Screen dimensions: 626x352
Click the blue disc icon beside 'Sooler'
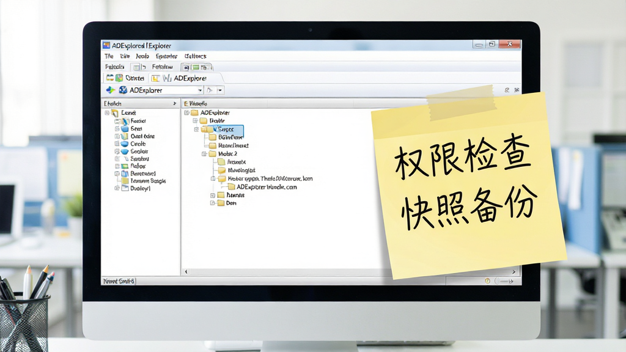(125, 152)
